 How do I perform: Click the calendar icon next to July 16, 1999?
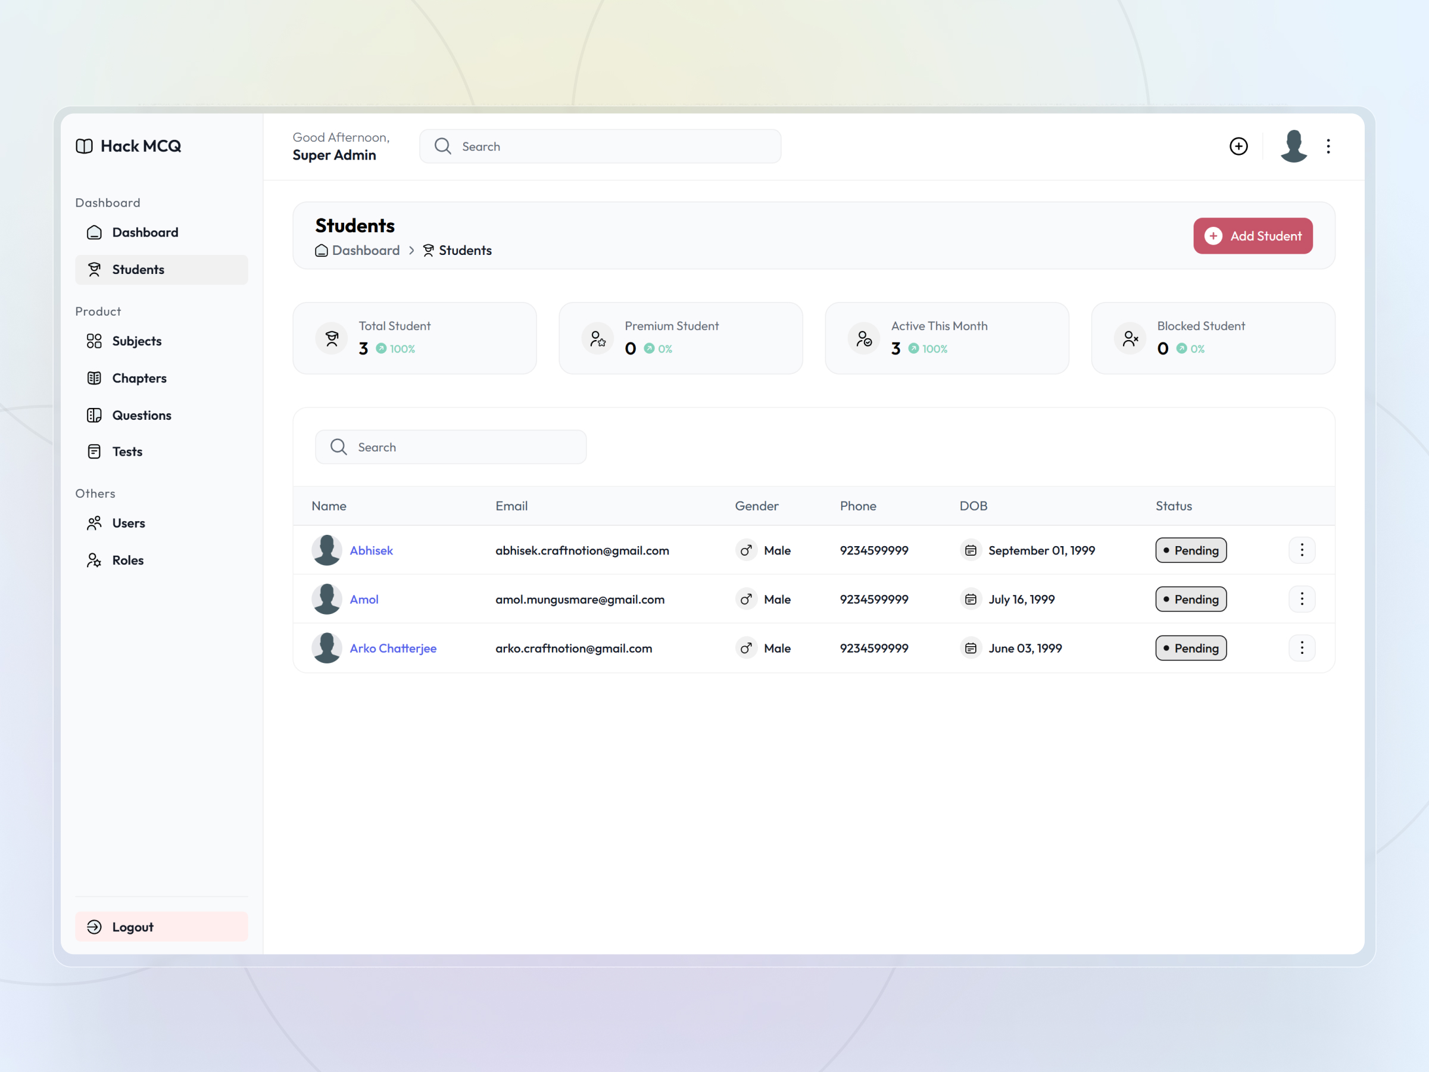click(x=971, y=599)
